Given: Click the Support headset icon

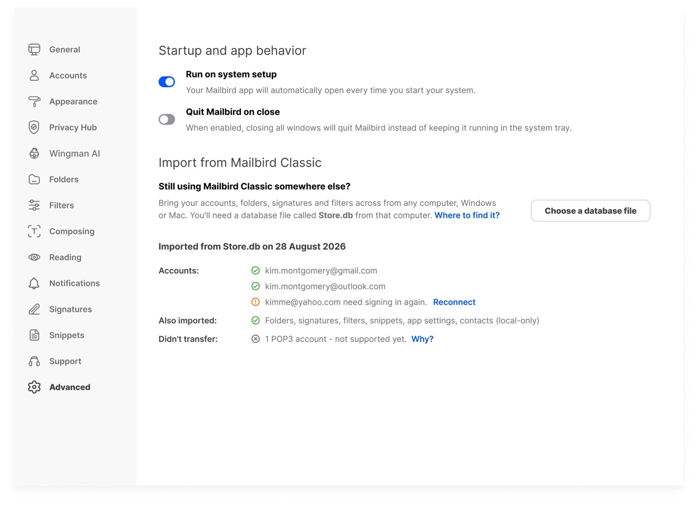Looking at the screenshot, I should (34, 361).
